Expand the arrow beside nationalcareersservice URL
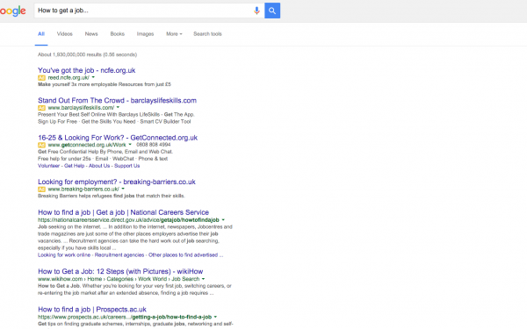Viewport: 527px width, 329px height. click(x=223, y=220)
